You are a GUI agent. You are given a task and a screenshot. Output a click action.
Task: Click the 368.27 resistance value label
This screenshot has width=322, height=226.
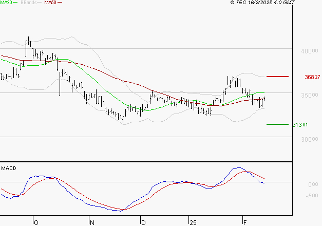(x=312, y=77)
